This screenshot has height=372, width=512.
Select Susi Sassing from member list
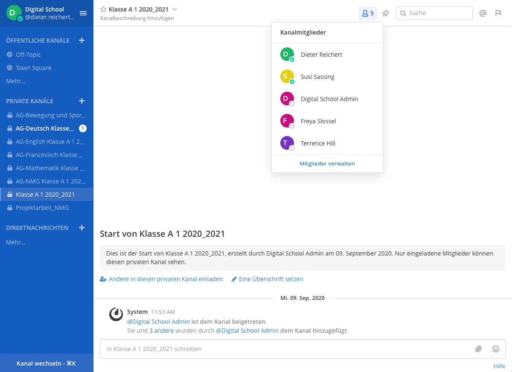[317, 77]
